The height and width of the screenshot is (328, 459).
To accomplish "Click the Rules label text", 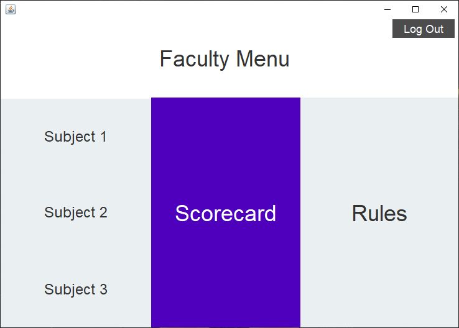I will 379,213.
